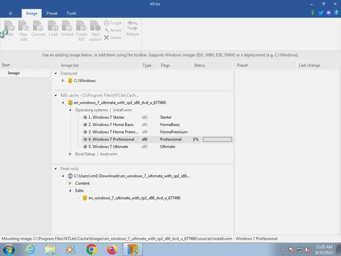Click the C:\Windows folder icon

pos(70,81)
